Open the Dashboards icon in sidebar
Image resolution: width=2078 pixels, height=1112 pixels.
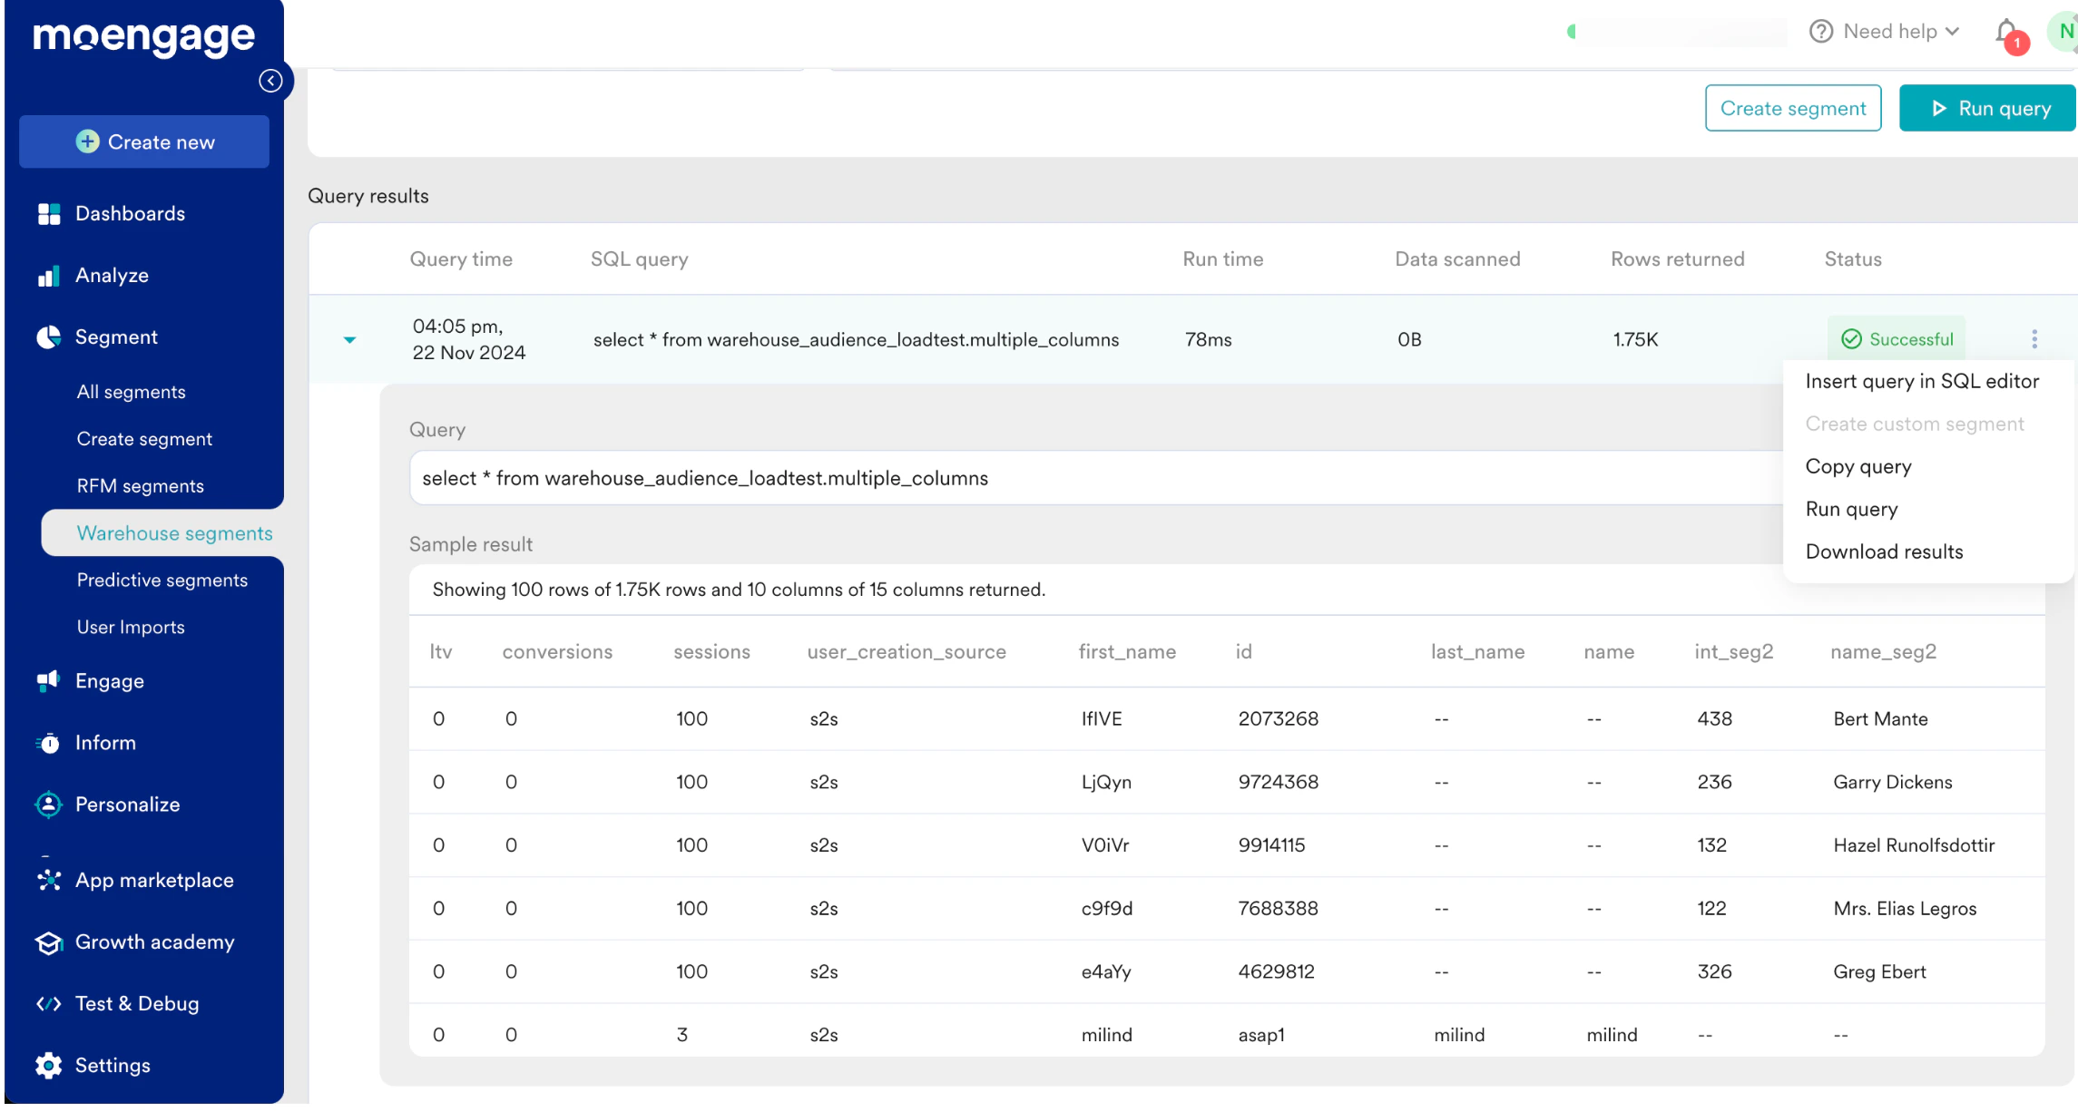pos(49,214)
